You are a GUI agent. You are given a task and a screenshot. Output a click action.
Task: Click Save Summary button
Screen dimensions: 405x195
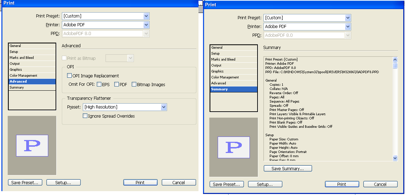point(288,169)
